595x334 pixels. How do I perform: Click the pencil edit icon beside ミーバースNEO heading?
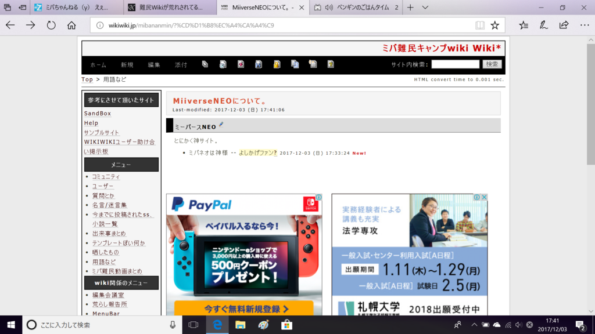point(221,125)
